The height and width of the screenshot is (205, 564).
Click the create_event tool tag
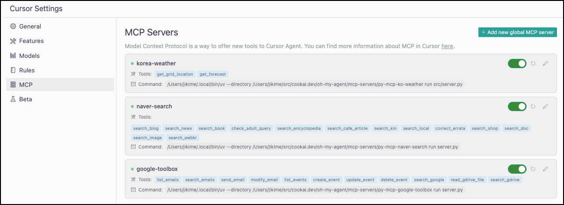[326, 180]
